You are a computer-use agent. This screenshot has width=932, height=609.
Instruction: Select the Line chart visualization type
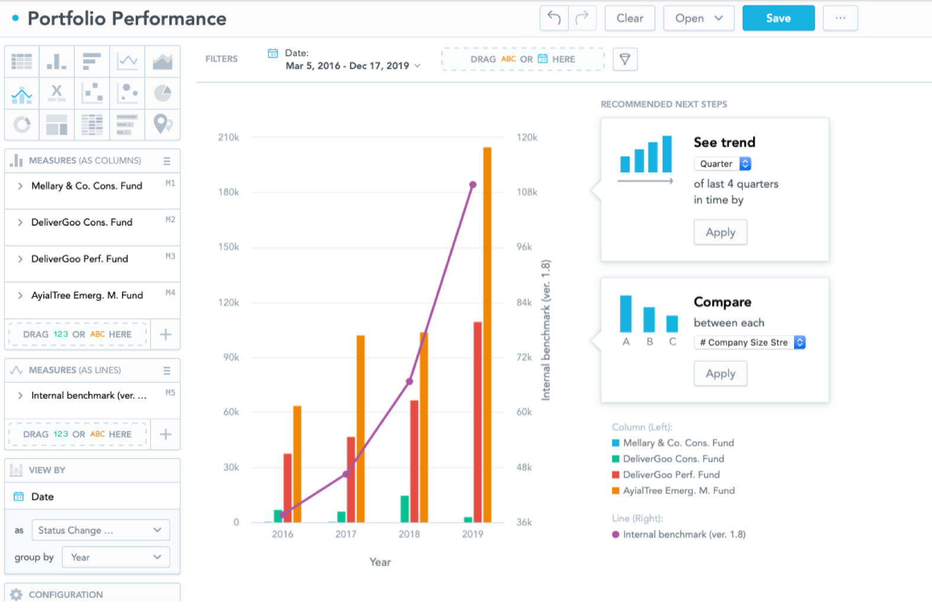[x=127, y=61]
